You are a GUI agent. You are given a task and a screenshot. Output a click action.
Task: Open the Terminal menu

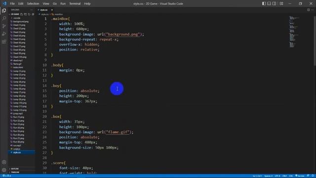pos(75,3)
